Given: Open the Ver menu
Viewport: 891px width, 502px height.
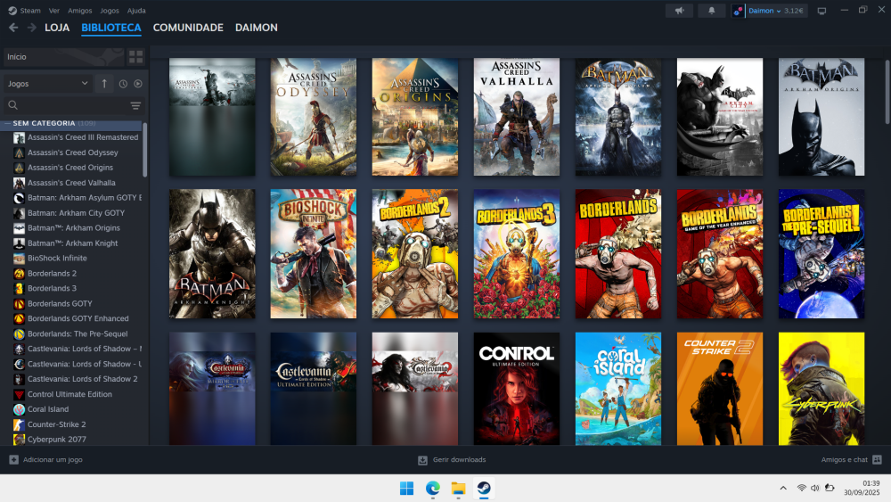Looking at the screenshot, I should pyautogui.click(x=54, y=10).
